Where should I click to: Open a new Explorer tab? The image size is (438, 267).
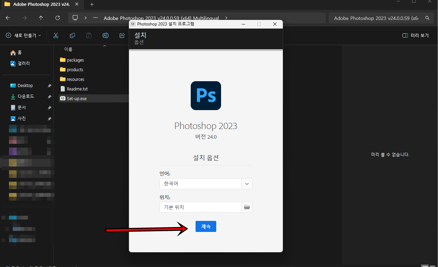coord(92,4)
